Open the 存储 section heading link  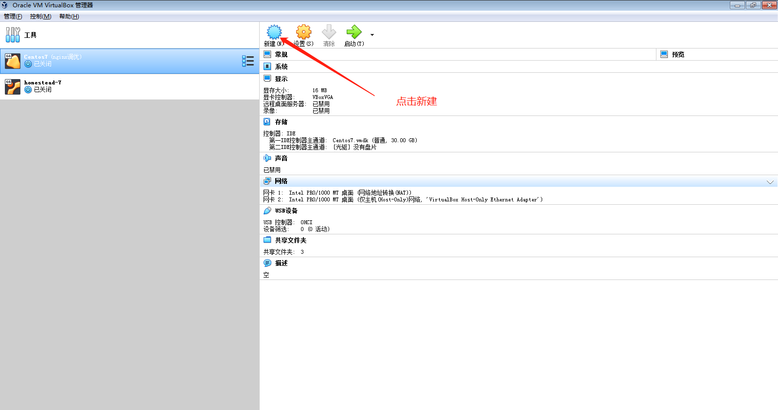click(x=281, y=122)
